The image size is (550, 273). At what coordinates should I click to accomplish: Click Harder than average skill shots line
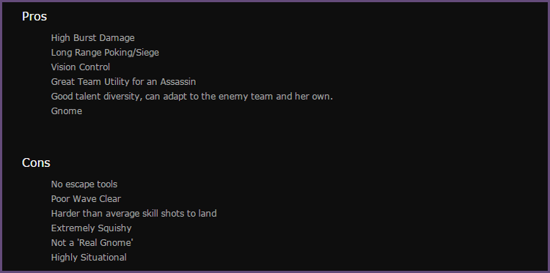click(133, 214)
